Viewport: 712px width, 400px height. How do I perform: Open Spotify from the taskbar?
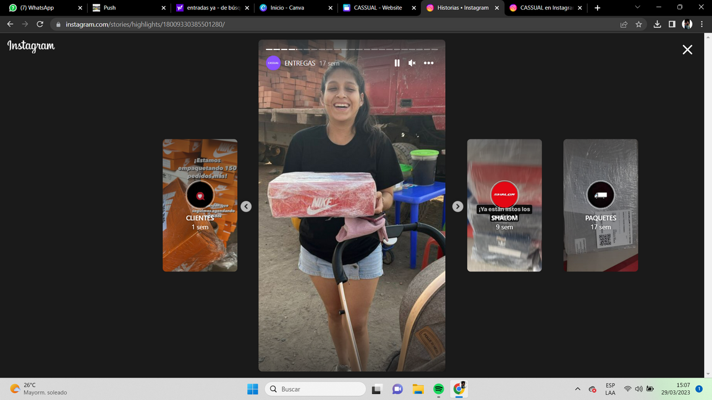438,389
